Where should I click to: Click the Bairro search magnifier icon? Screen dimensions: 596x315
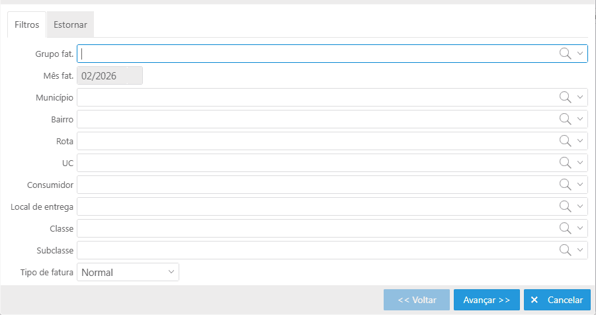pos(565,119)
